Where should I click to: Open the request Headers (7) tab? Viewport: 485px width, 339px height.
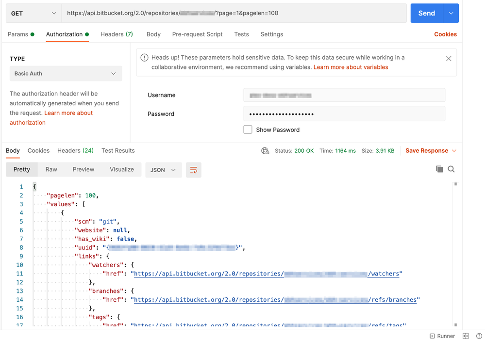pyautogui.click(x=117, y=34)
